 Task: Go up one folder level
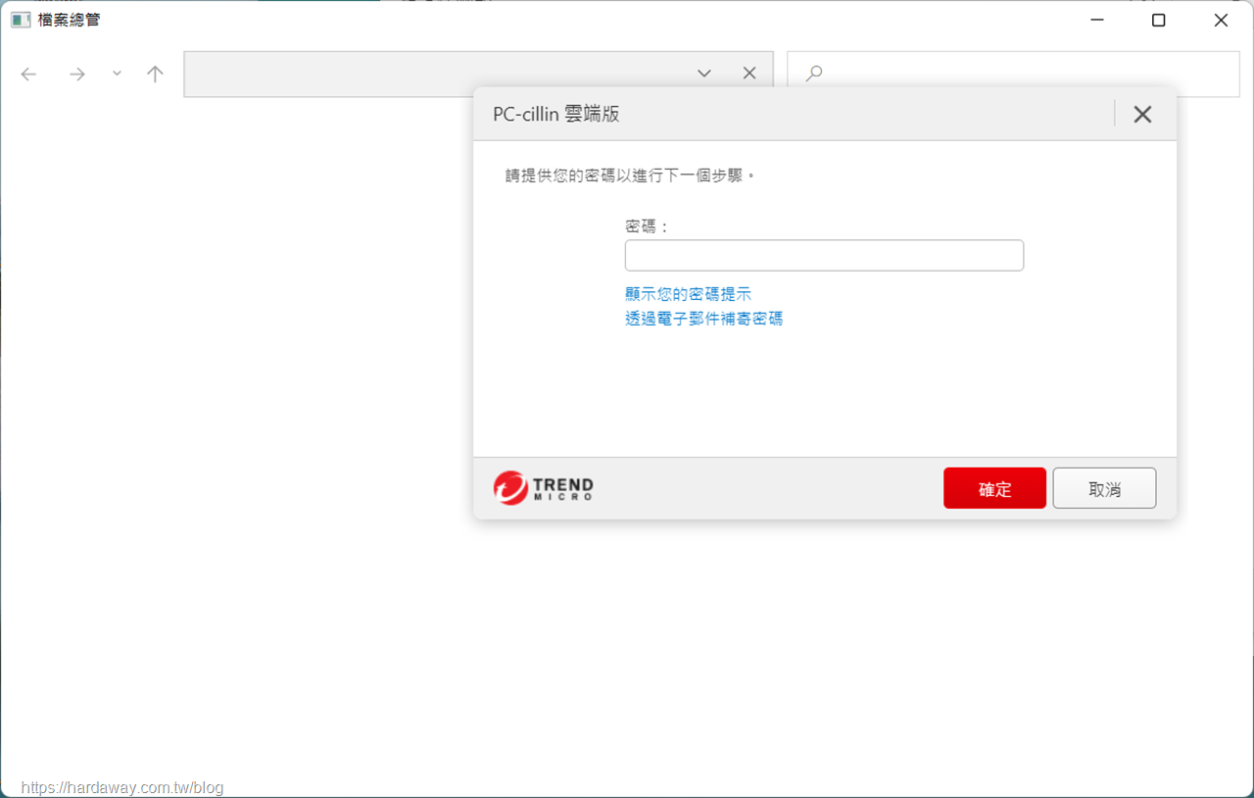[155, 74]
